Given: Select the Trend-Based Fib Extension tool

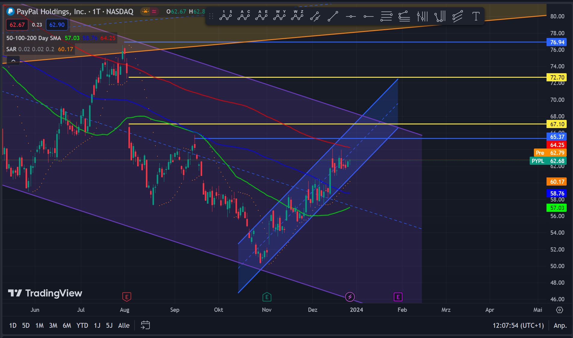Looking at the screenshot, I should coord(404,16).
